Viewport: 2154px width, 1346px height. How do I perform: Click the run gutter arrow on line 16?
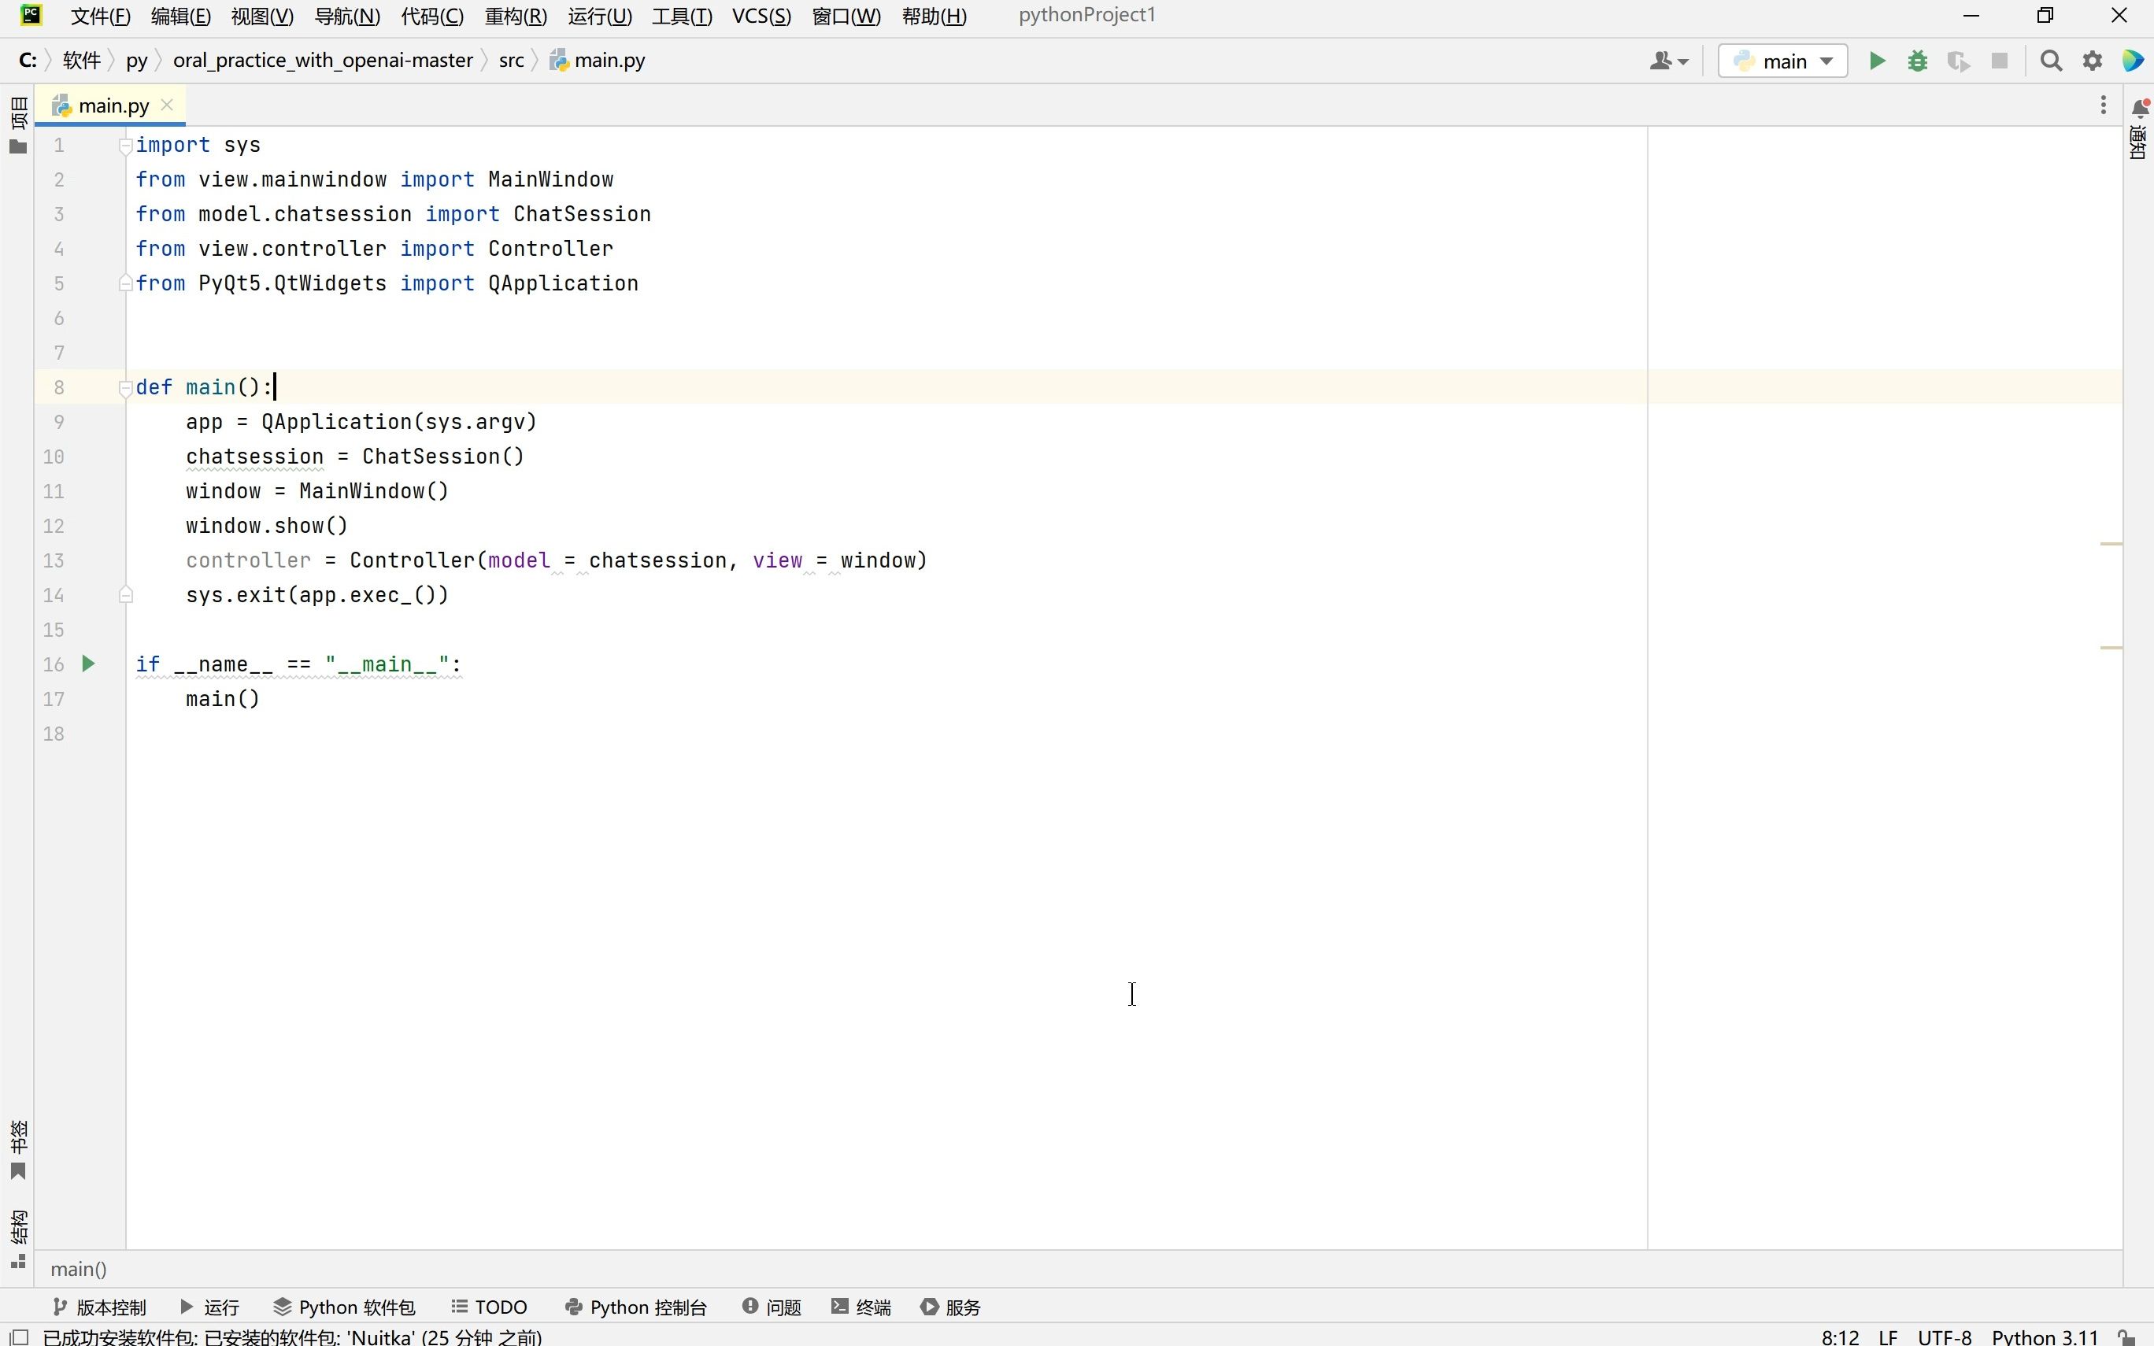tap(88, 664)
